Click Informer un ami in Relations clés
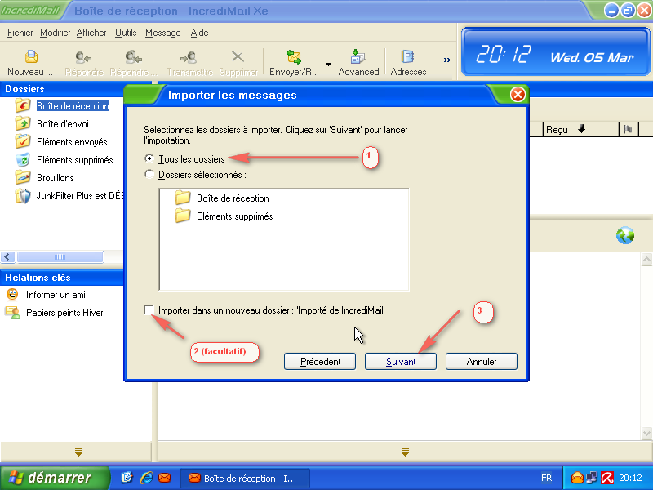This screenshot has width=653, height=490. (x=56, y=295)
